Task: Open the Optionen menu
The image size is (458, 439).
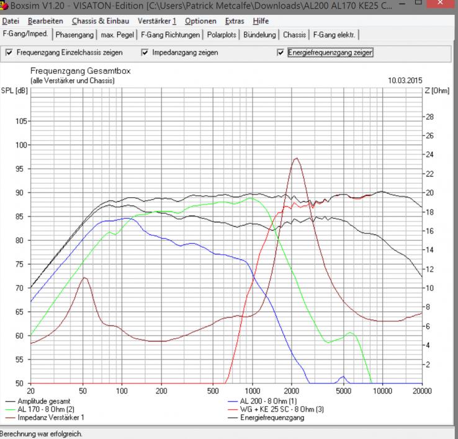Action: coord(200,21)
